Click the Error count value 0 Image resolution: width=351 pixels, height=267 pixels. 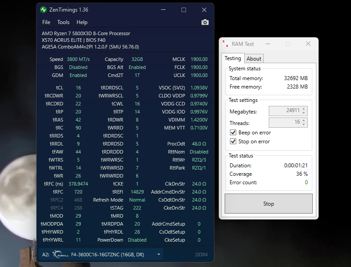[x=306, y=182]
